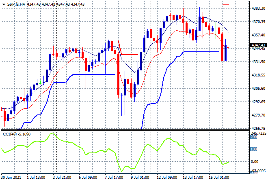
Task: Click the current price tag 4347.43
Action: click(258, 45)
